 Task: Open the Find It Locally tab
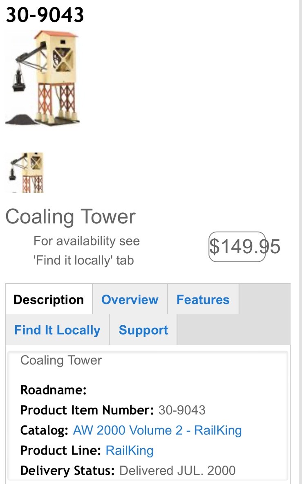tap(57, 330)
